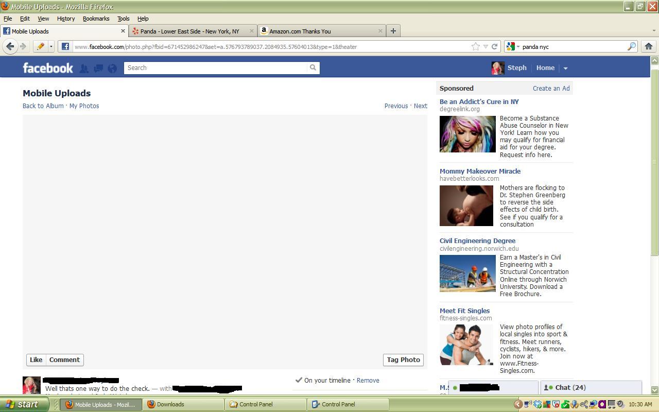Viewport: 659px width, 412px height.
Task: Open the File menu
Action: click(x=8, y=19)
